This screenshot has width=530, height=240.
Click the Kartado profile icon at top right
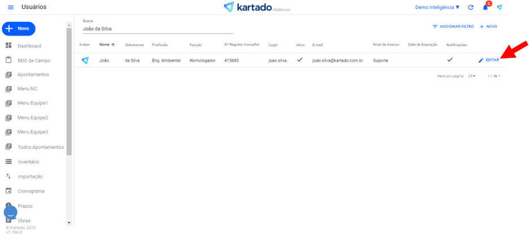[499, 7]
